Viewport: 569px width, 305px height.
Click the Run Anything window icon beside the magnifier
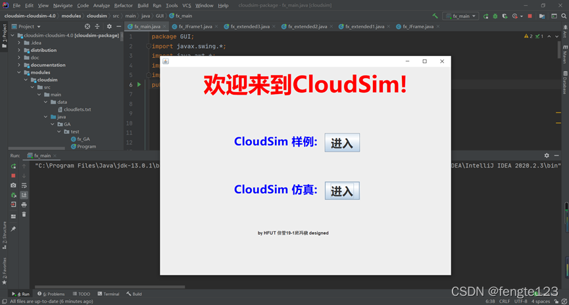click(x=554, y=16)
